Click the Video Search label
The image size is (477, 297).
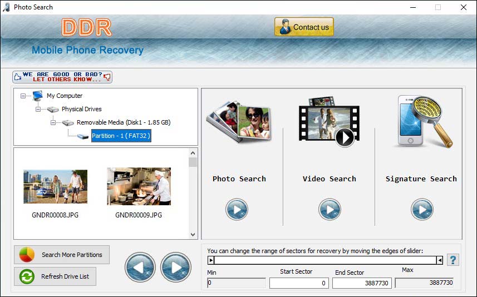tap(329, 179)
